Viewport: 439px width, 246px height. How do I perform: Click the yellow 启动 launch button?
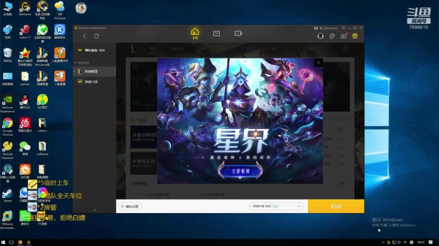(x=336, y=206)
